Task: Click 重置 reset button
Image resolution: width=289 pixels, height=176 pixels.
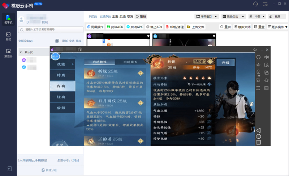Action: click(259, 27)
